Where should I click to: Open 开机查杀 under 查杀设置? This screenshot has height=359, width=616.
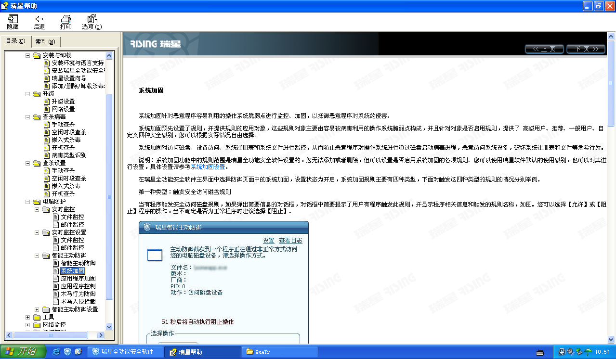click(x=63, y=194)
